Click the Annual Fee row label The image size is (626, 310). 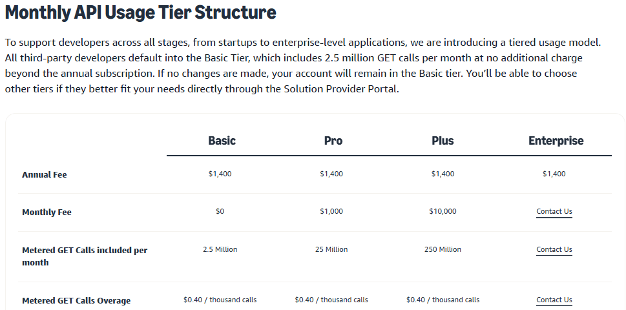(45, 175)
